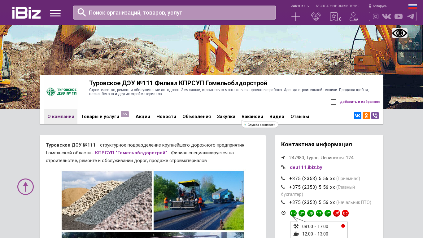This screenshot has width=423, height=238.
Task: Click the 65 items count badge
Action: point(125,114)
